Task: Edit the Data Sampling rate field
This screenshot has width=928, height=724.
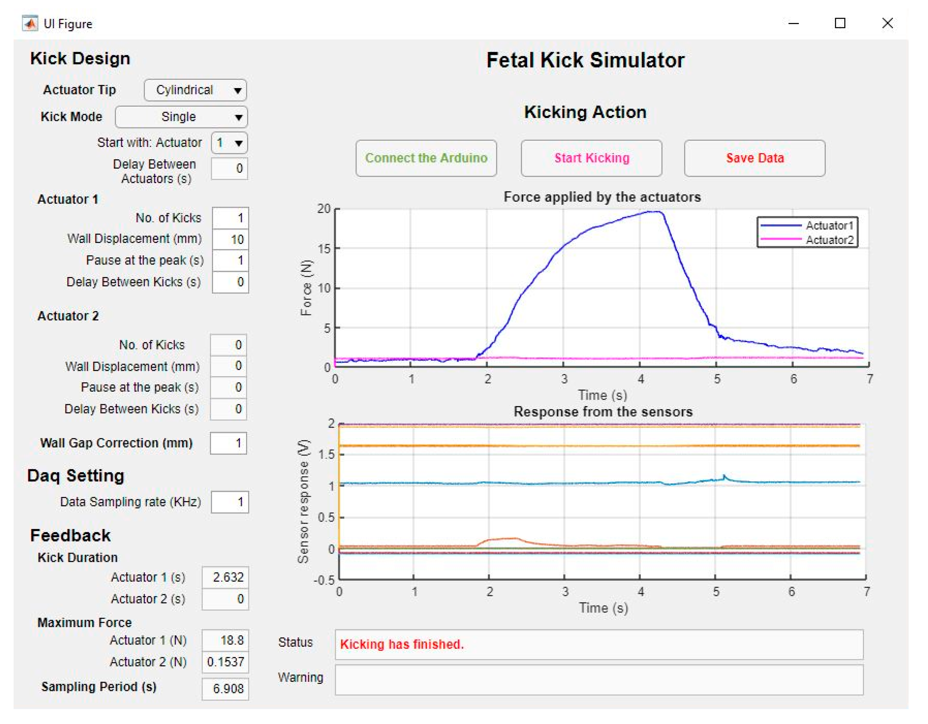Action: pos(230,502)
